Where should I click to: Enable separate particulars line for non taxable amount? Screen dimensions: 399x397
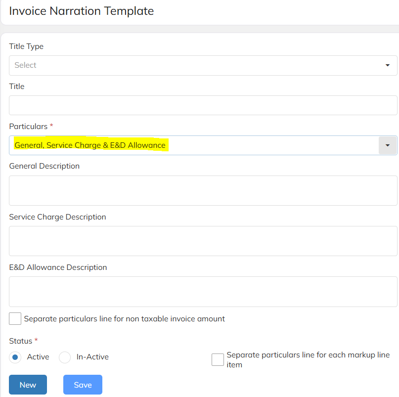(x=15, y=318)
